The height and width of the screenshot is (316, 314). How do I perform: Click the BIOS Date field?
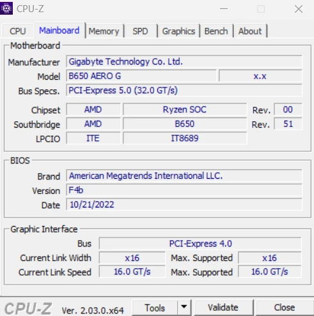pyautogui.click(x=184, y=204)
